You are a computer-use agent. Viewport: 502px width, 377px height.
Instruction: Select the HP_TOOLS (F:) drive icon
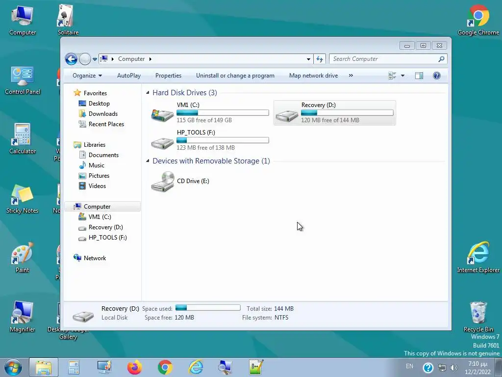point(162,143)
